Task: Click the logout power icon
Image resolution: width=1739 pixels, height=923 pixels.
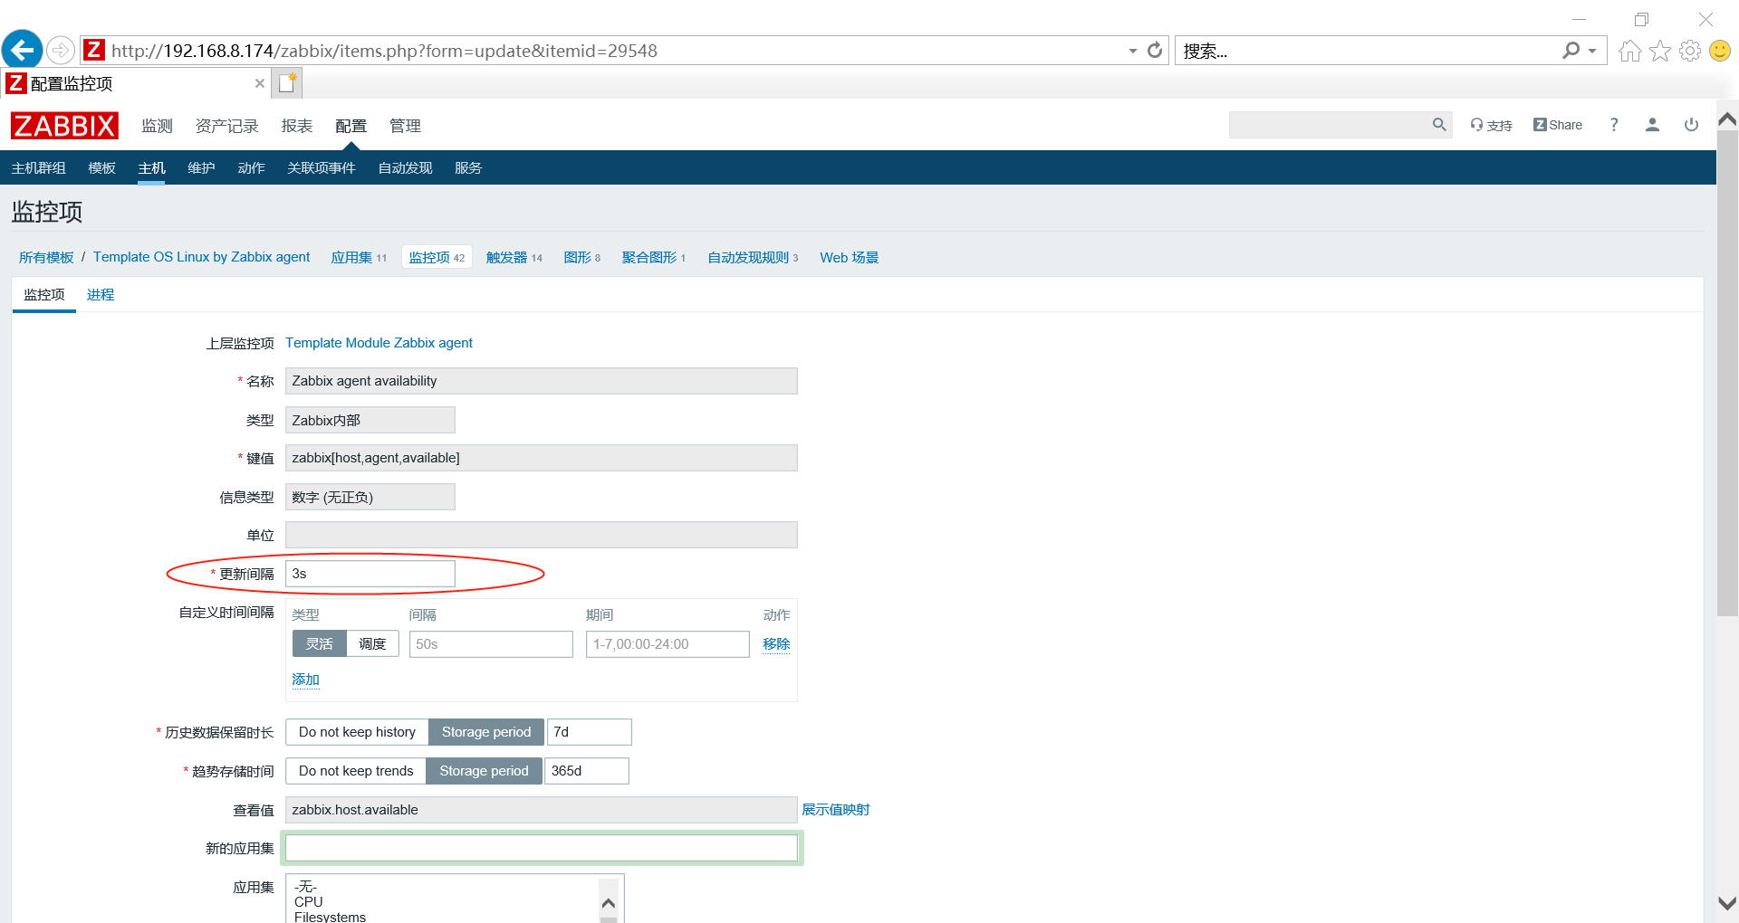Action: (1691, 125)
